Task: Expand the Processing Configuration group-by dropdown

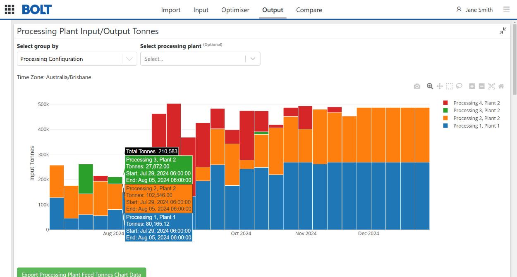Action: pos(77,59)
